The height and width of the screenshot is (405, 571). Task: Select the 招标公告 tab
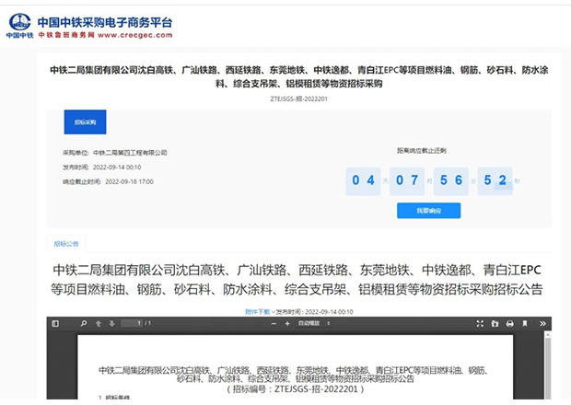pyautogui.click(x=66, y=244)
